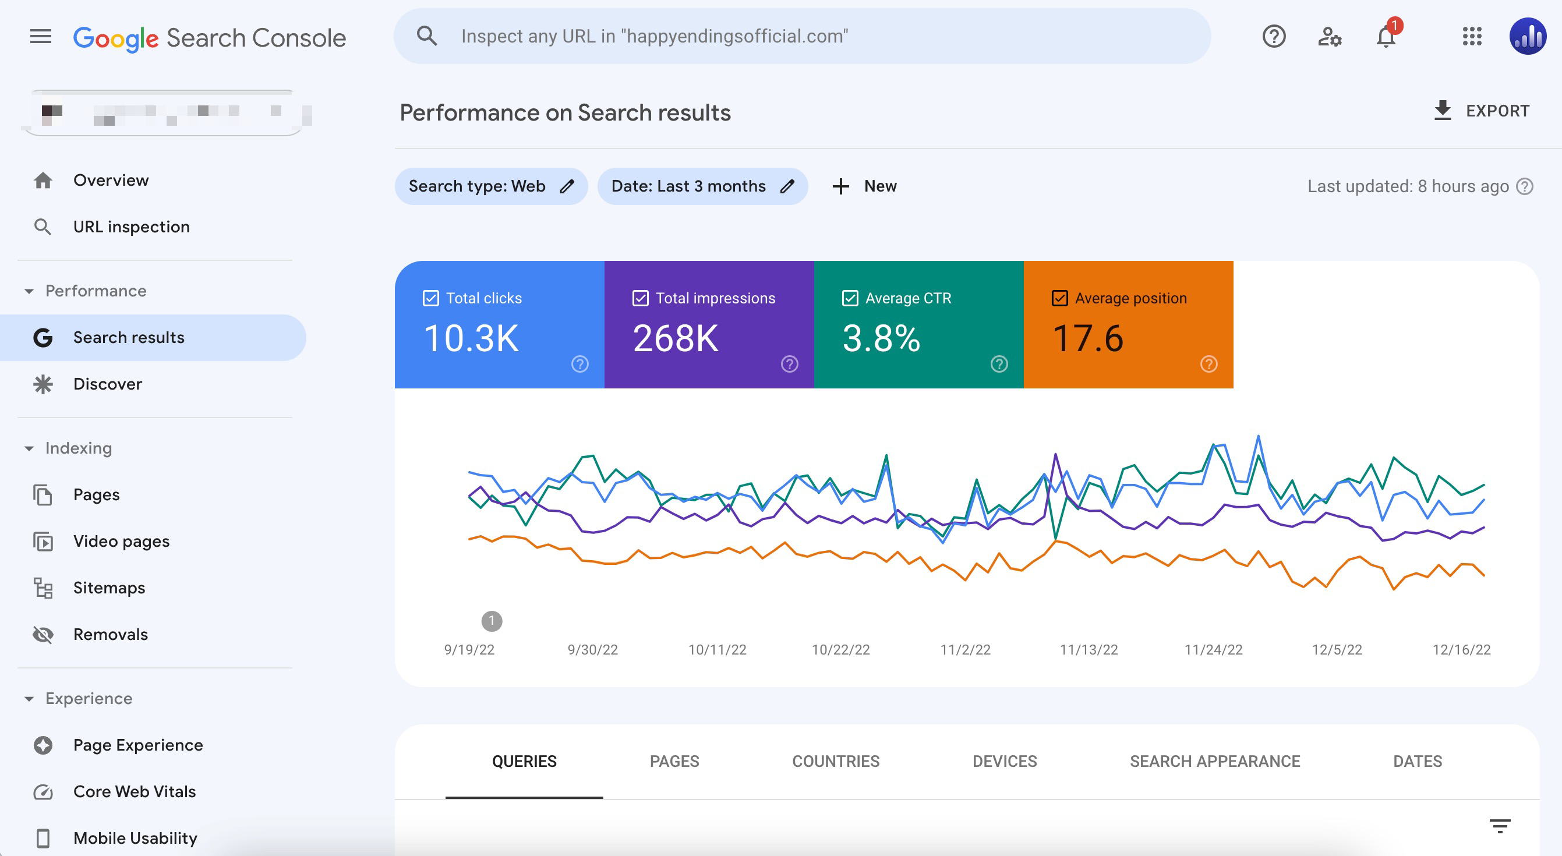Switch to the QUERIES tab
Viewport: 1562px width, 856px height.
[524, 762]
